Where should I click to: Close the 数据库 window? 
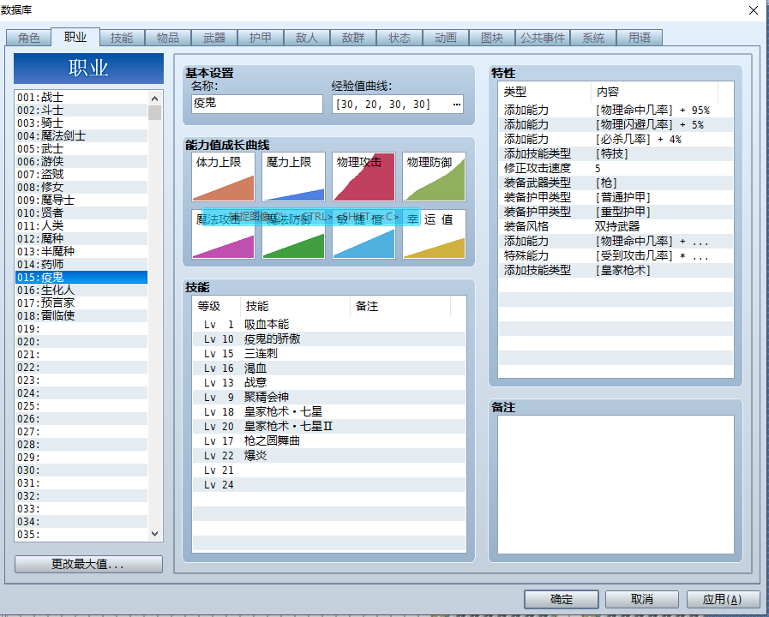(x=754, y=9)
